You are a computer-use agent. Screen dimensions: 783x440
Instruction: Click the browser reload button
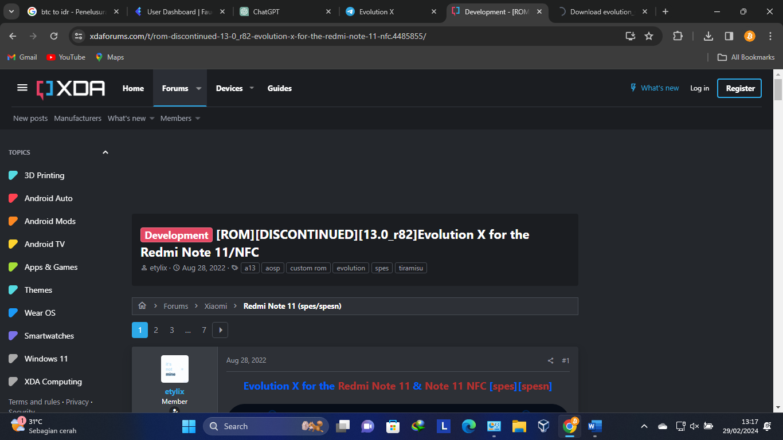[x=54, y=36]
